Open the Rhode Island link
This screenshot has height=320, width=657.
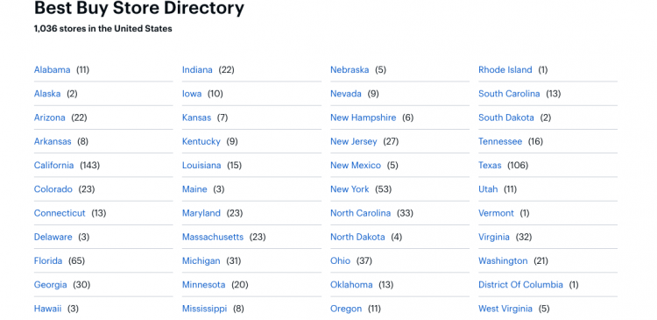tap(505, 69)
